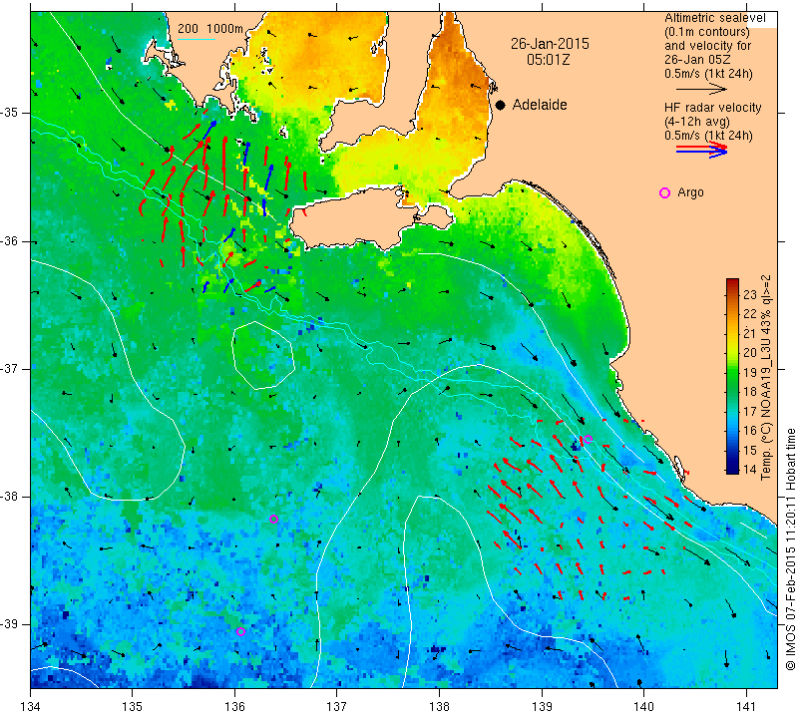This screenshot has height=718, width=798.
Task: Click the Argo float marker near 139.5E
Action: (588, 439)
